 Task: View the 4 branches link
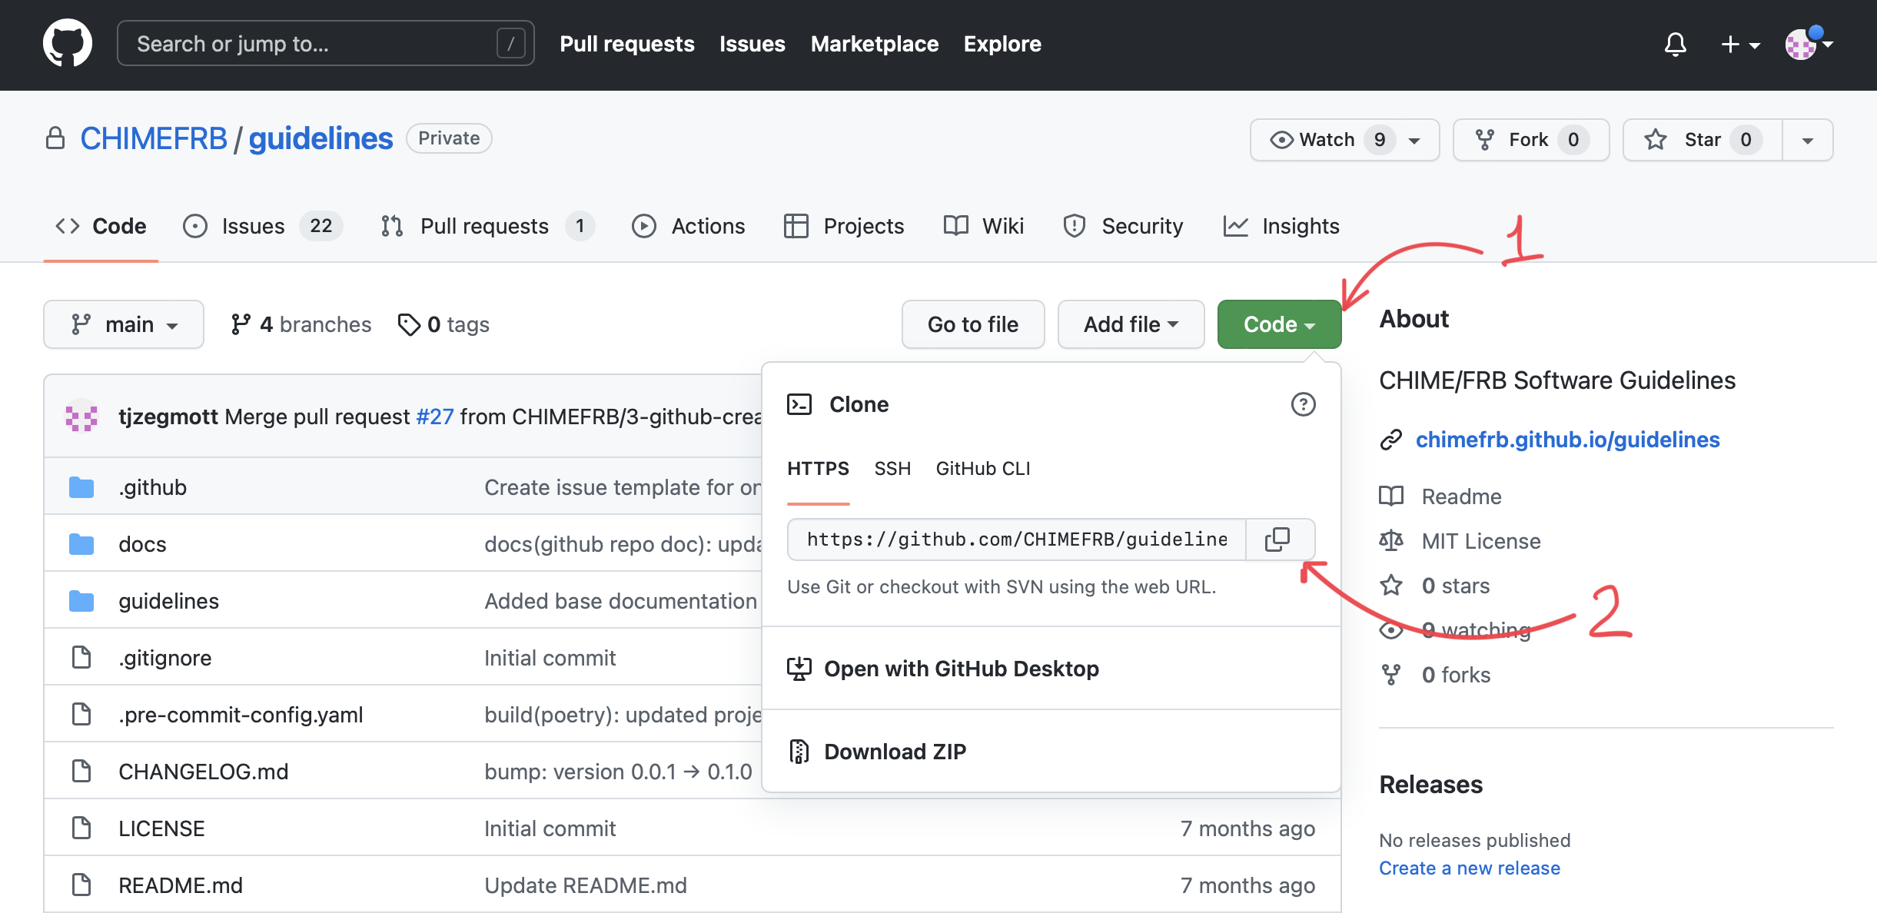coord(301,324)
